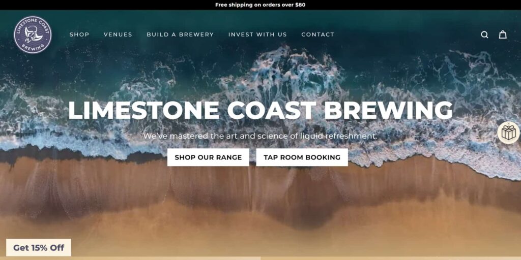Open the CONTACT page link

[x=317, y=35]
